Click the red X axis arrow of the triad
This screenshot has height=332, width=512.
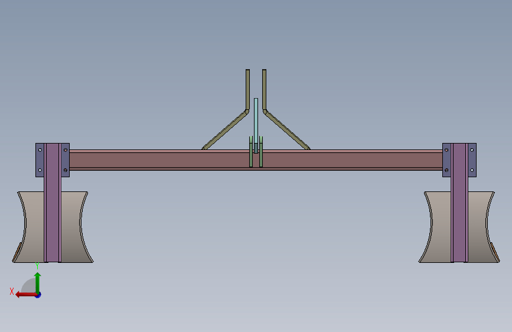tap(25, 295)
